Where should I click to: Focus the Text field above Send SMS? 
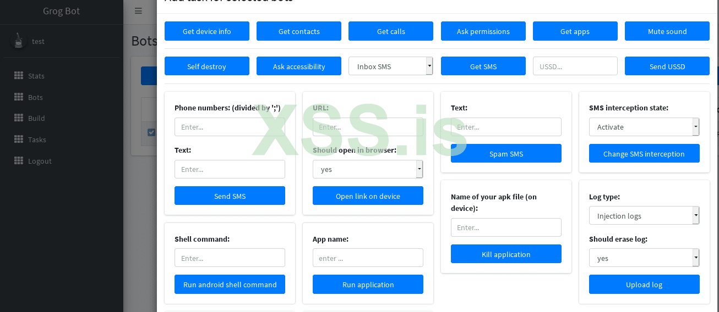[230, 169]
